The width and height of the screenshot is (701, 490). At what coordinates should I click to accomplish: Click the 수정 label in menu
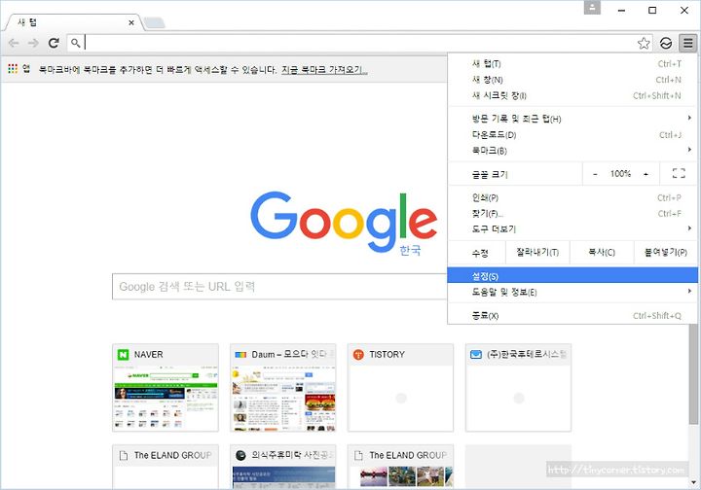[480, 253]
